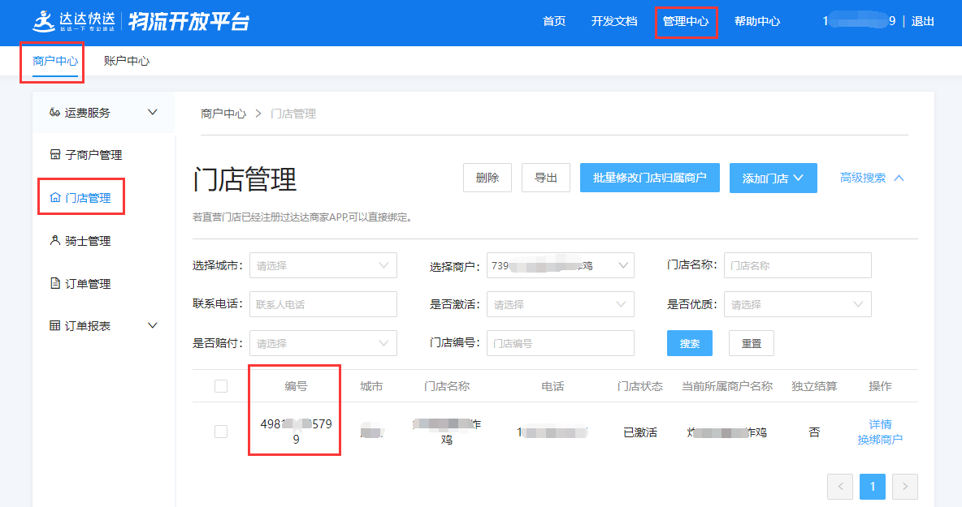The height and width of the screenshot is (507, 962).
Task: Click page number 1 button
Action: (x=873, y=487)
